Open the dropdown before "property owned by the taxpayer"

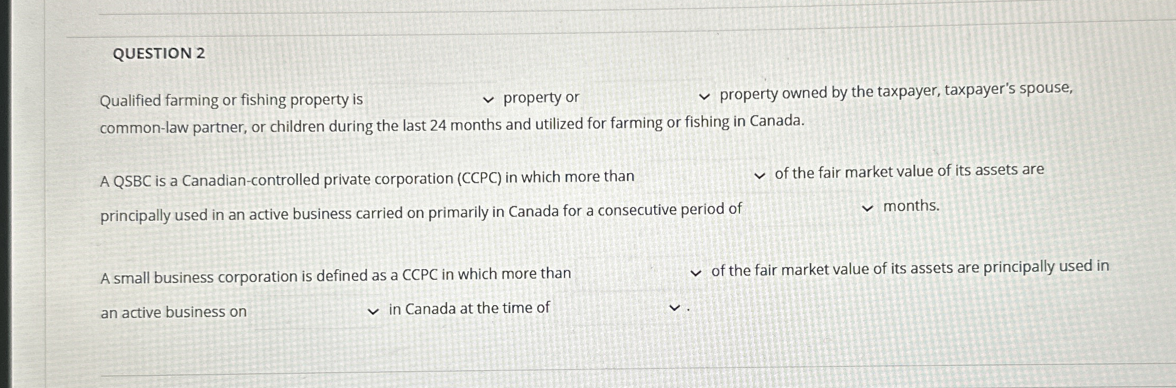(x=706, y=96)
